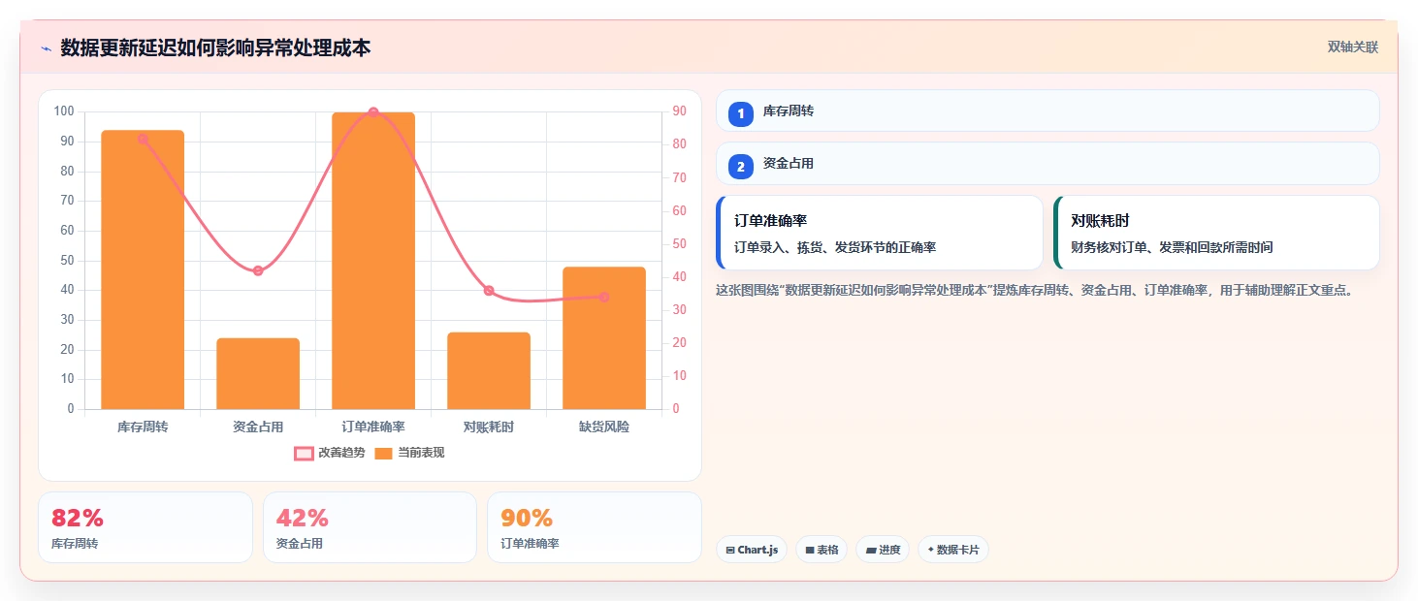The image size is (1418, 601).
Task: Click the lightning icon beside the title
Action: (x=46, y=48)
